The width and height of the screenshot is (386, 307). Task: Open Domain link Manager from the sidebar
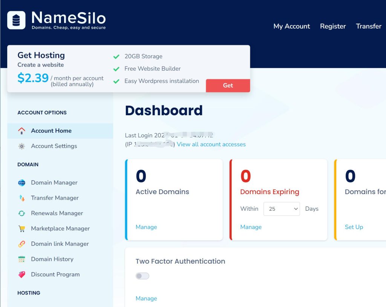point(60,244)
